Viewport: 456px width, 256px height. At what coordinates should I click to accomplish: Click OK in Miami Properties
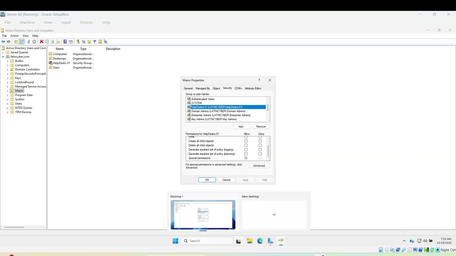[x=207, y=180]
